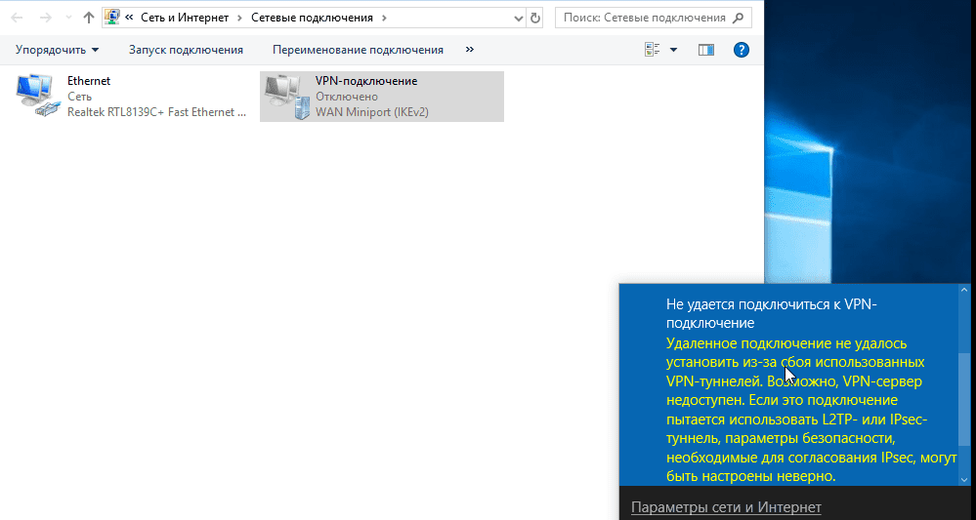The image size is (976, 520).
Task: Change view with the view icon
Action: 652,50
